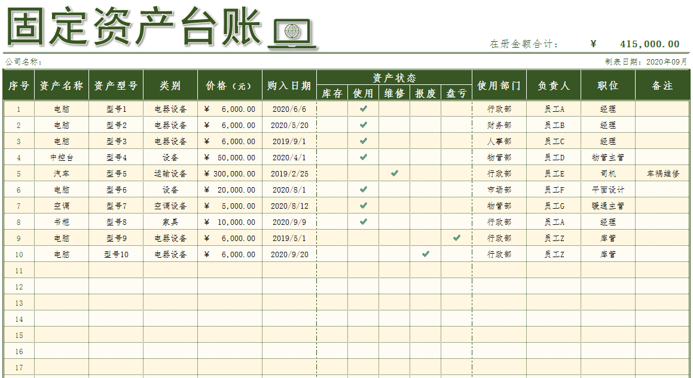Select the 报废 status sub-header
693x378 pixels.
click(425, 93)
